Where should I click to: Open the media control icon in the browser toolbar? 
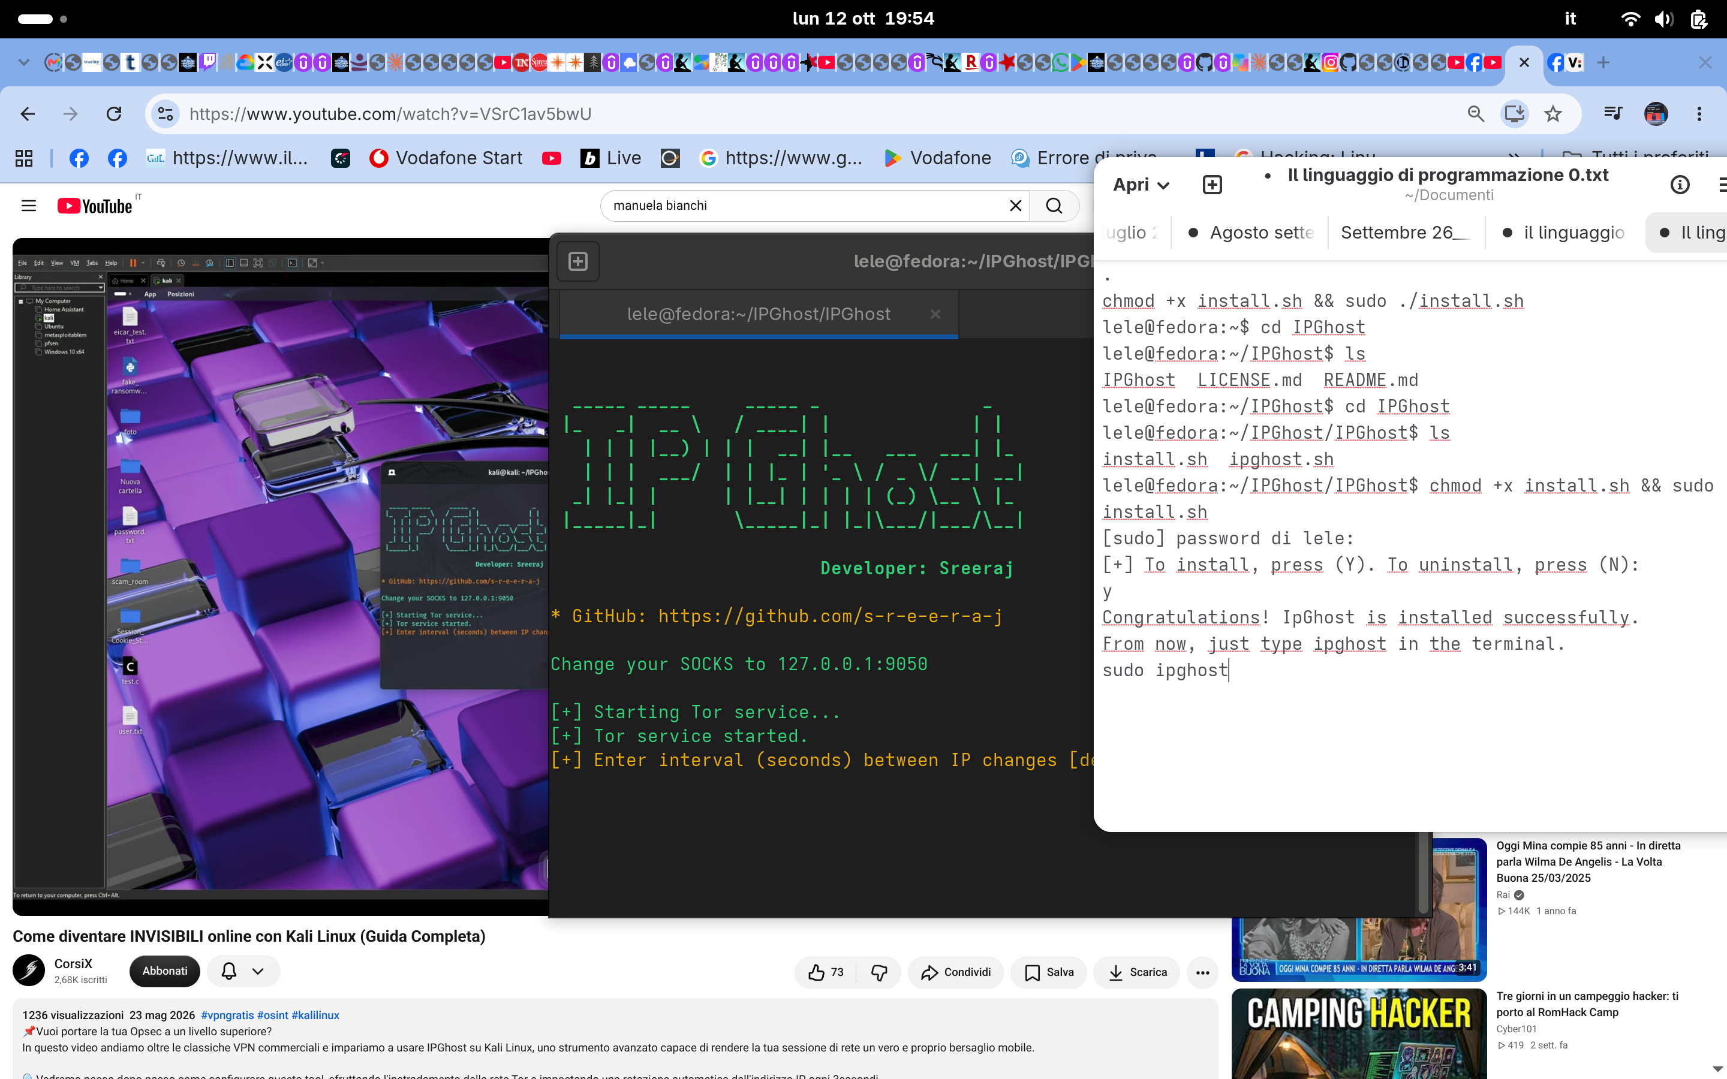[1613, 114]
